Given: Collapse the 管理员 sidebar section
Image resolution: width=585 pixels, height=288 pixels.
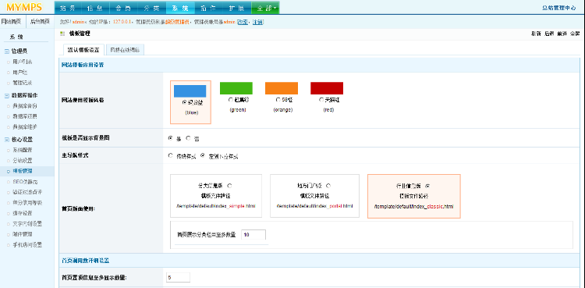Looking at the screenshot, I should click(x=7, y=52).
